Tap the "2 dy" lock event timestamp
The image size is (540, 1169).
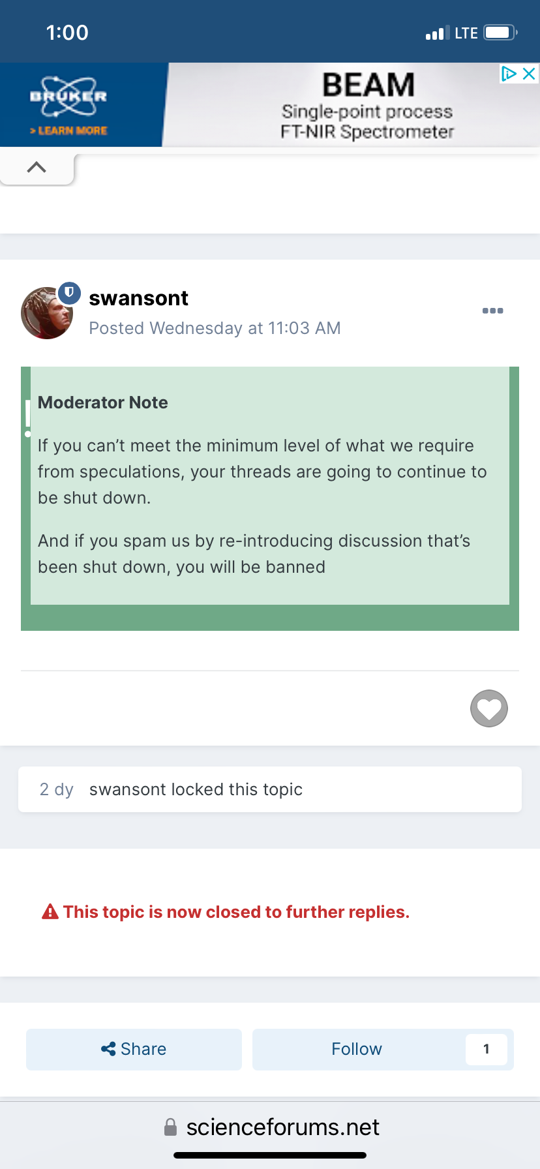point(56,789)
